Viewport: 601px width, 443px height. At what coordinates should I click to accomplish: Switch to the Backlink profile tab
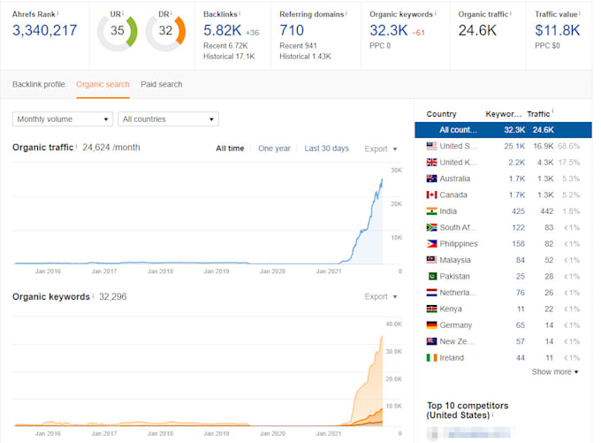pyautogui.click(x=39, y=84)
